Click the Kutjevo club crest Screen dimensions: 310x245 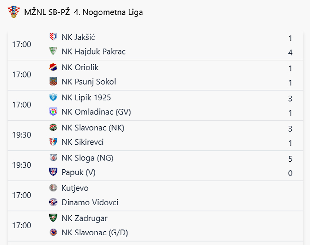tap(53, 188)
